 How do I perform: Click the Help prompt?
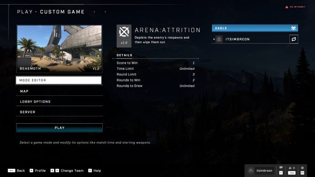click(94, 171)
